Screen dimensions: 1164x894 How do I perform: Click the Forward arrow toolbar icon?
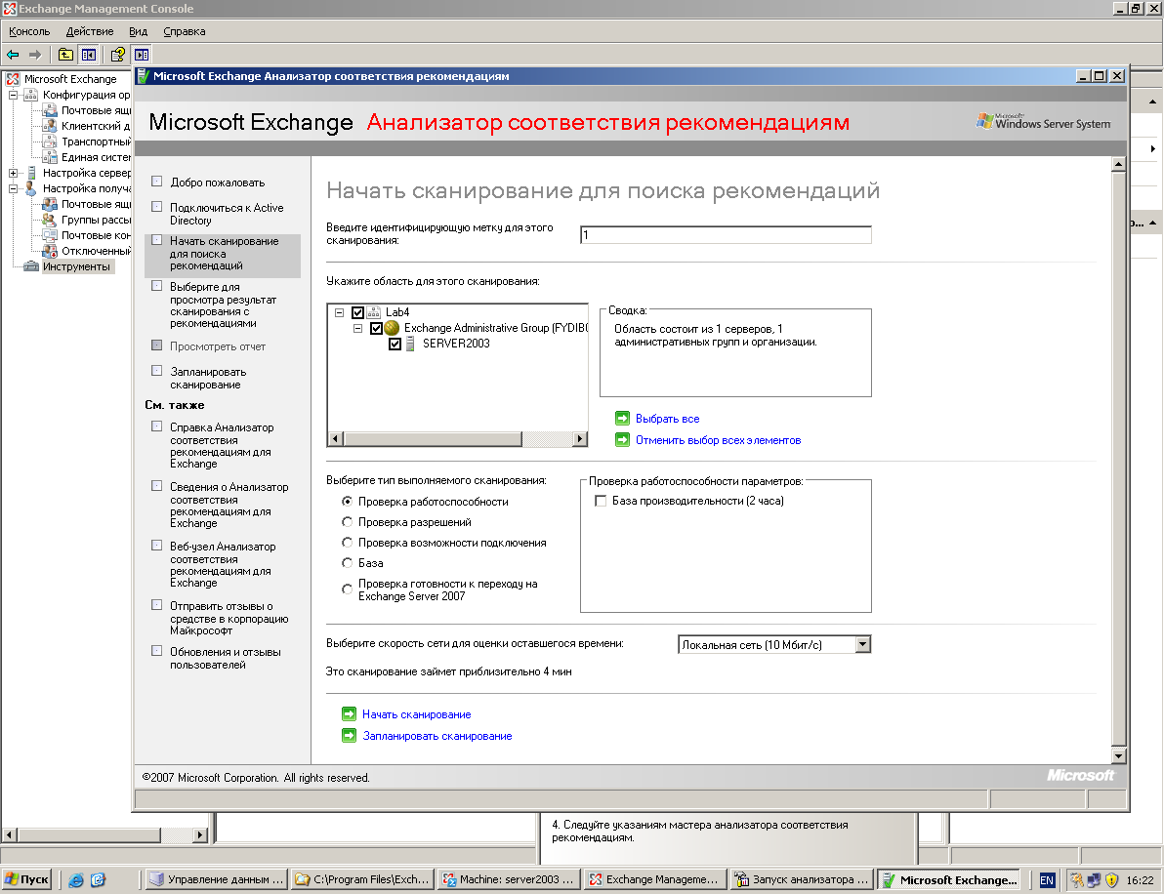[x=35, y=54]
